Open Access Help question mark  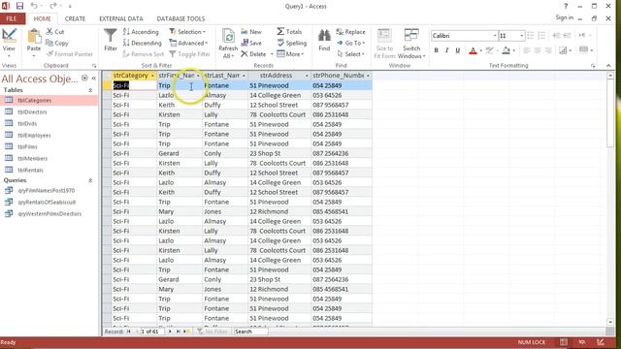(566, 6)
